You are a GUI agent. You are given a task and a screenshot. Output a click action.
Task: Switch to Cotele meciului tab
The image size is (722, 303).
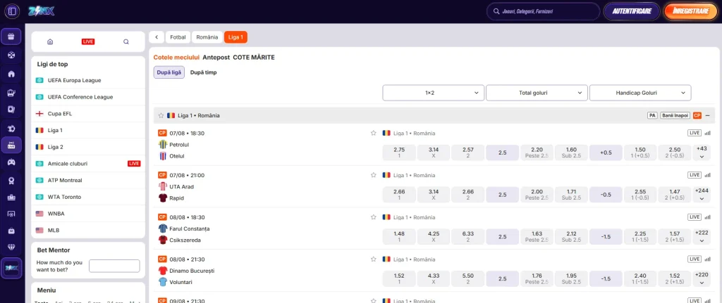click(x=176, y=58)
